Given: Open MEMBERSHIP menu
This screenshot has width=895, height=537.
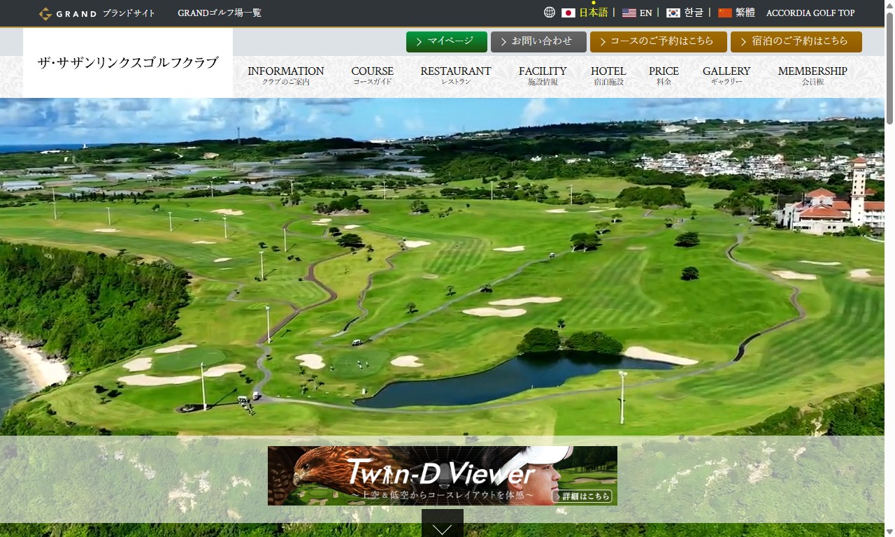Looking at the screenshot, I should [x=812, y=76].
